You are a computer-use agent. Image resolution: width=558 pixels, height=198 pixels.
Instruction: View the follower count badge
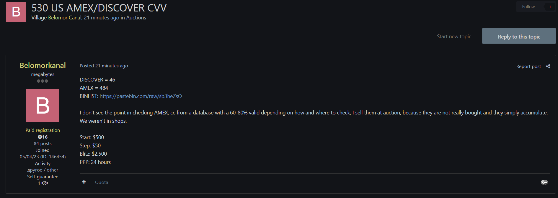coord(549,7)
